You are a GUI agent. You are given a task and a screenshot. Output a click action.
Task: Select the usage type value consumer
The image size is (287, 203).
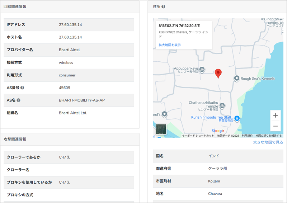67,75
